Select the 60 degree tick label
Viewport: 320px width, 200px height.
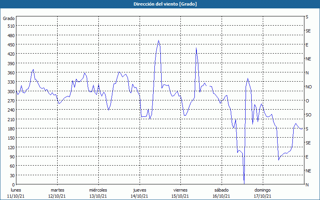pyautogui.click(x=12, y=166)
